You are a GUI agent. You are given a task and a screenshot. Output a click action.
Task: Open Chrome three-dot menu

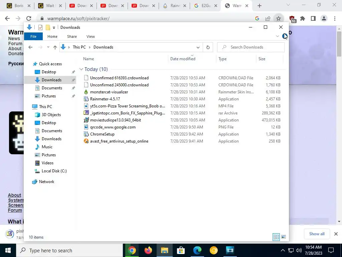[335, 19]
